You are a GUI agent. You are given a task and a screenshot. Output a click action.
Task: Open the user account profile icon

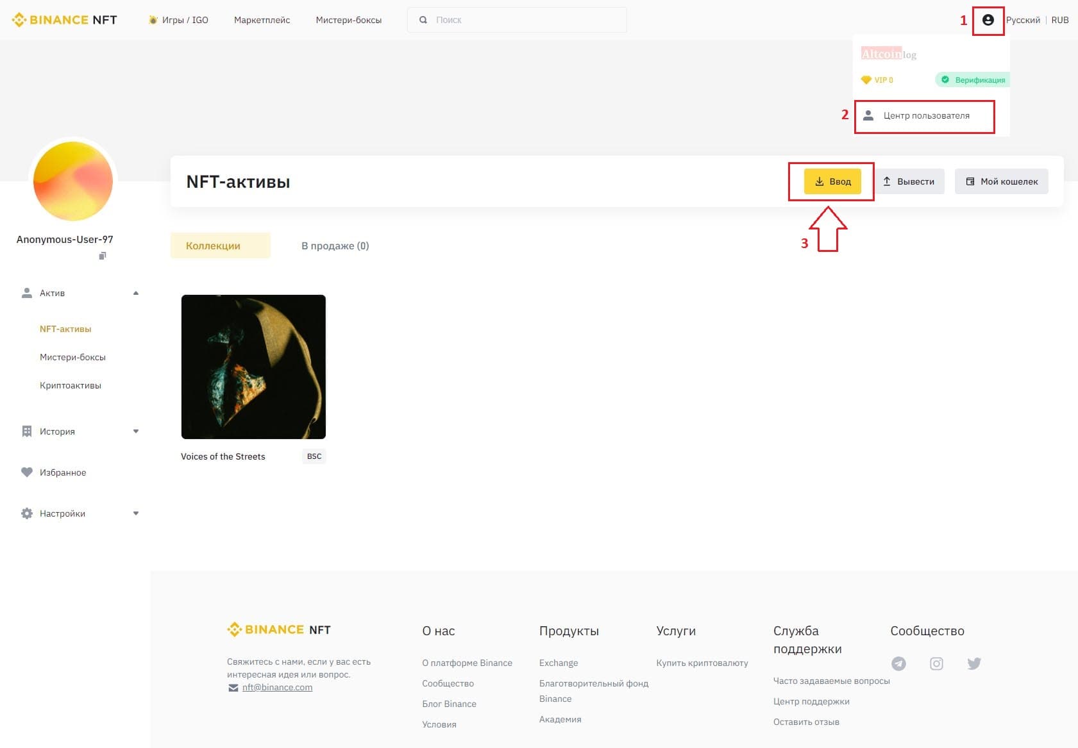[x=988, y=20]
